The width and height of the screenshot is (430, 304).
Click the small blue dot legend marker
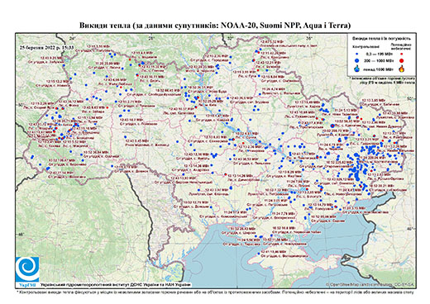click(x=357, y=55)
